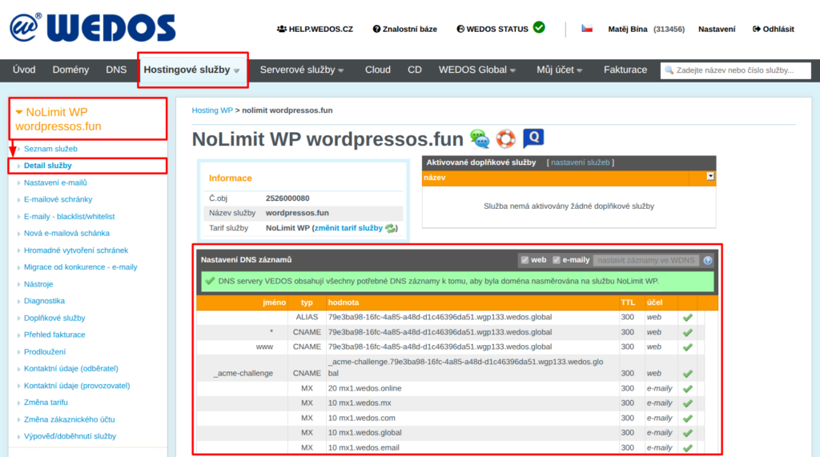Screen dimensions: 820x457
Task: Click the Matěj Bína user name
Action: (x=628, y=30)
